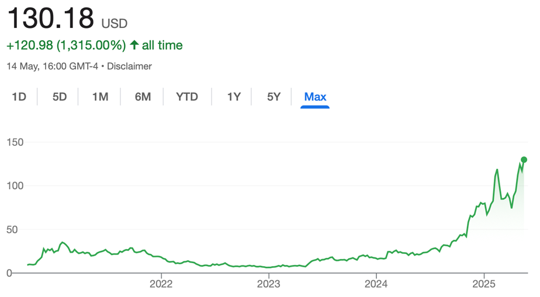
Task: Select the 1D time range tab
Action: 19,97
